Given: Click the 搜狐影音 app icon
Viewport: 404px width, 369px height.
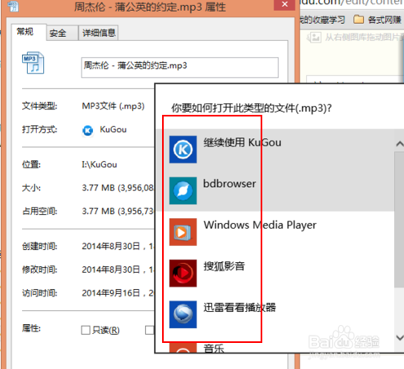Looking at the screenshot, I should [183, 273].
